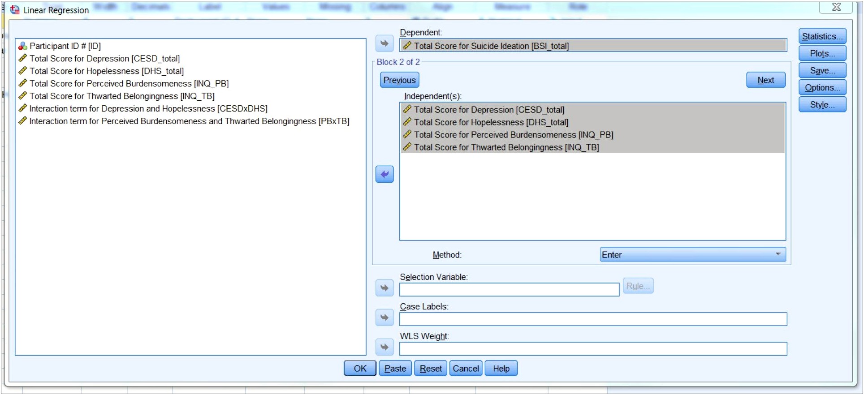Close the Linear Regression dialog window
This screenshot has height=395, width=864.
pyautogui.click(x=836, y=7)
